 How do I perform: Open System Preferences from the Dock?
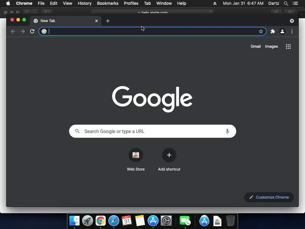click(x=166, y=221)
